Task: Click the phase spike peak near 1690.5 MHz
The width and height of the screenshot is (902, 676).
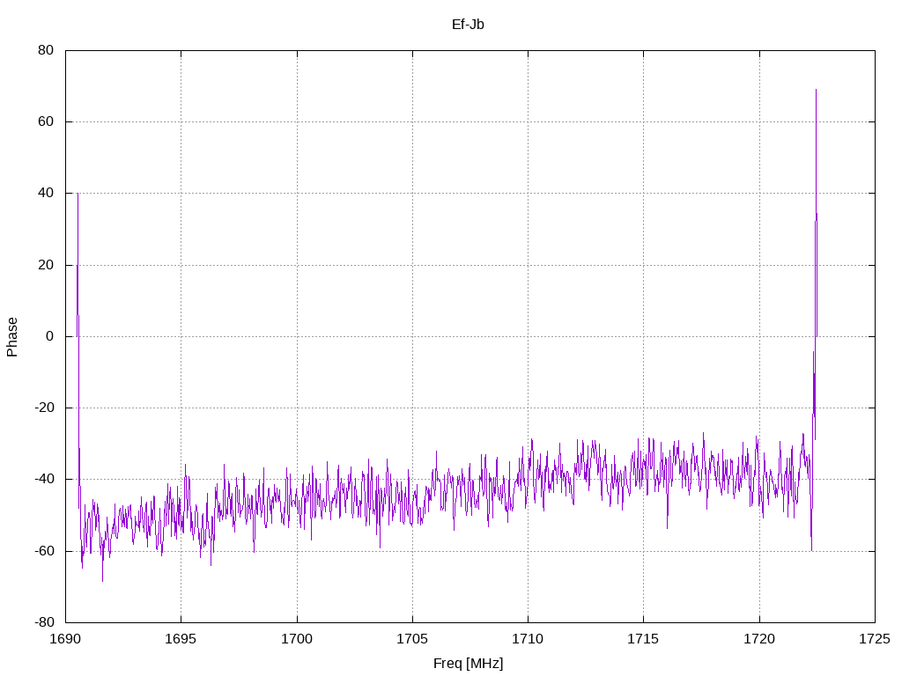Action: coord(78,194)
